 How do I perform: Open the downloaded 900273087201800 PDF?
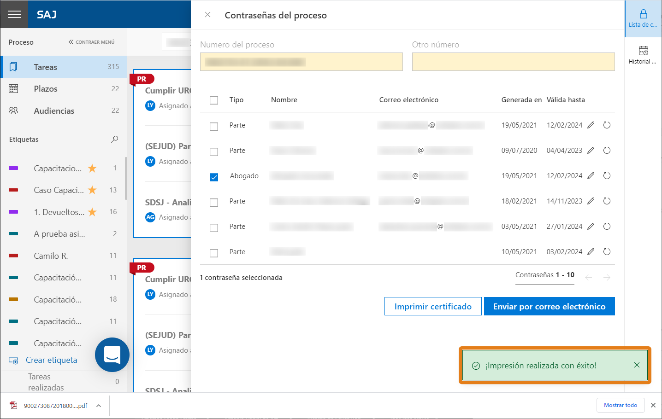(x=55, y=406)
